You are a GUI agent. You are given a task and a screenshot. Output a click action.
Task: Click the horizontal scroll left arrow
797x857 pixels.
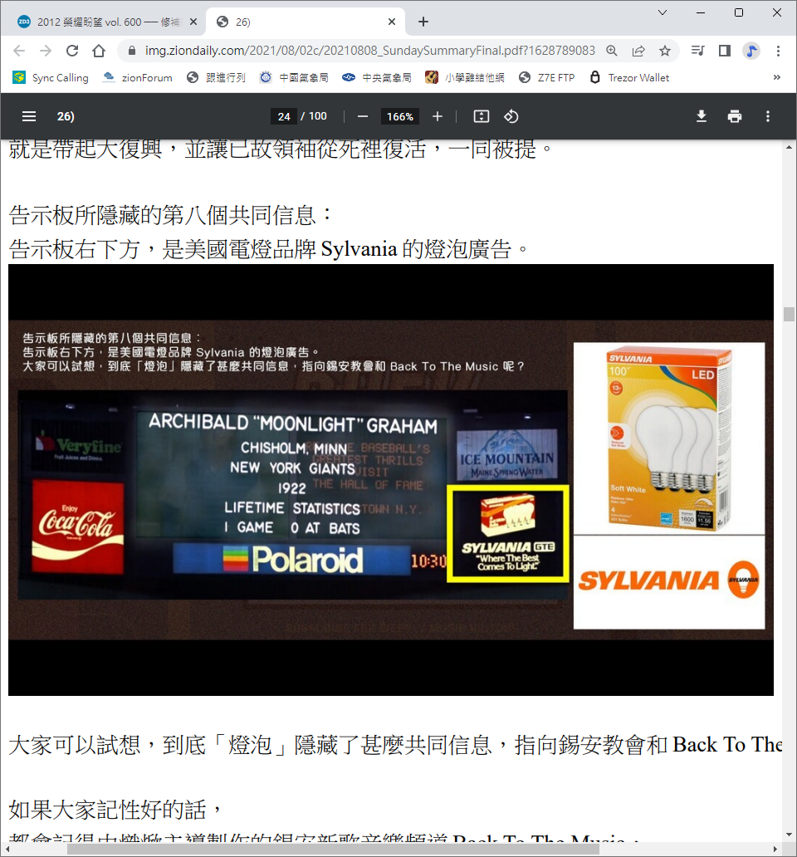8,850
